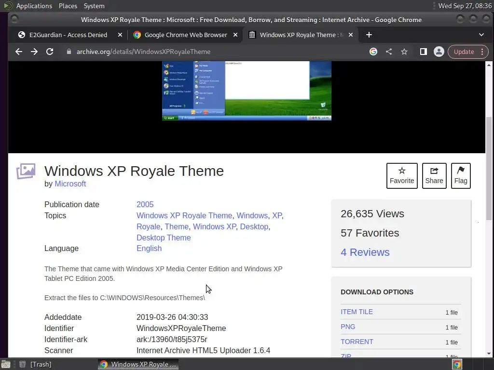Click the 26,635 Views text
Viewport: 494px width, 370px height.
pos(372,213)
